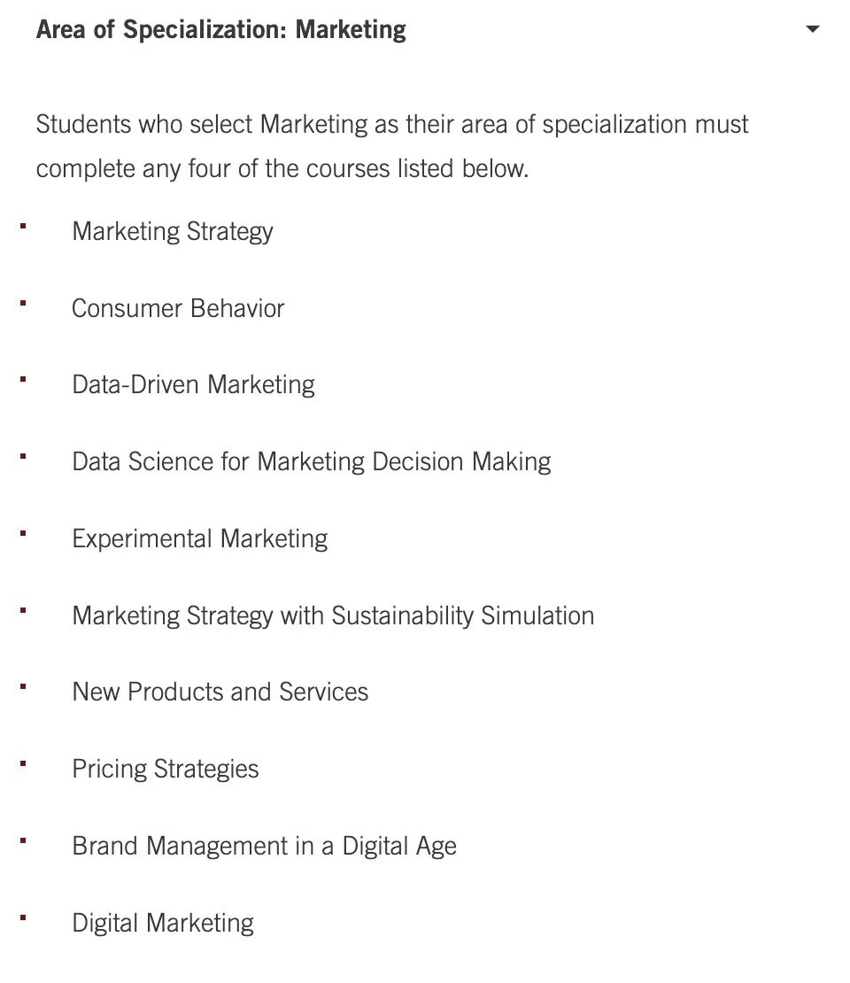This screenshot has height=983, width=850.
Task: Select the Experimental Marketing course
Action: (x=200, y=539)
